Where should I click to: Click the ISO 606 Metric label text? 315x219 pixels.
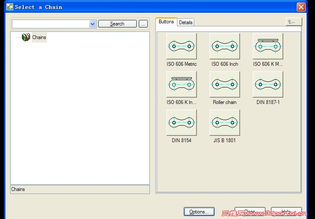click(182, 64)
